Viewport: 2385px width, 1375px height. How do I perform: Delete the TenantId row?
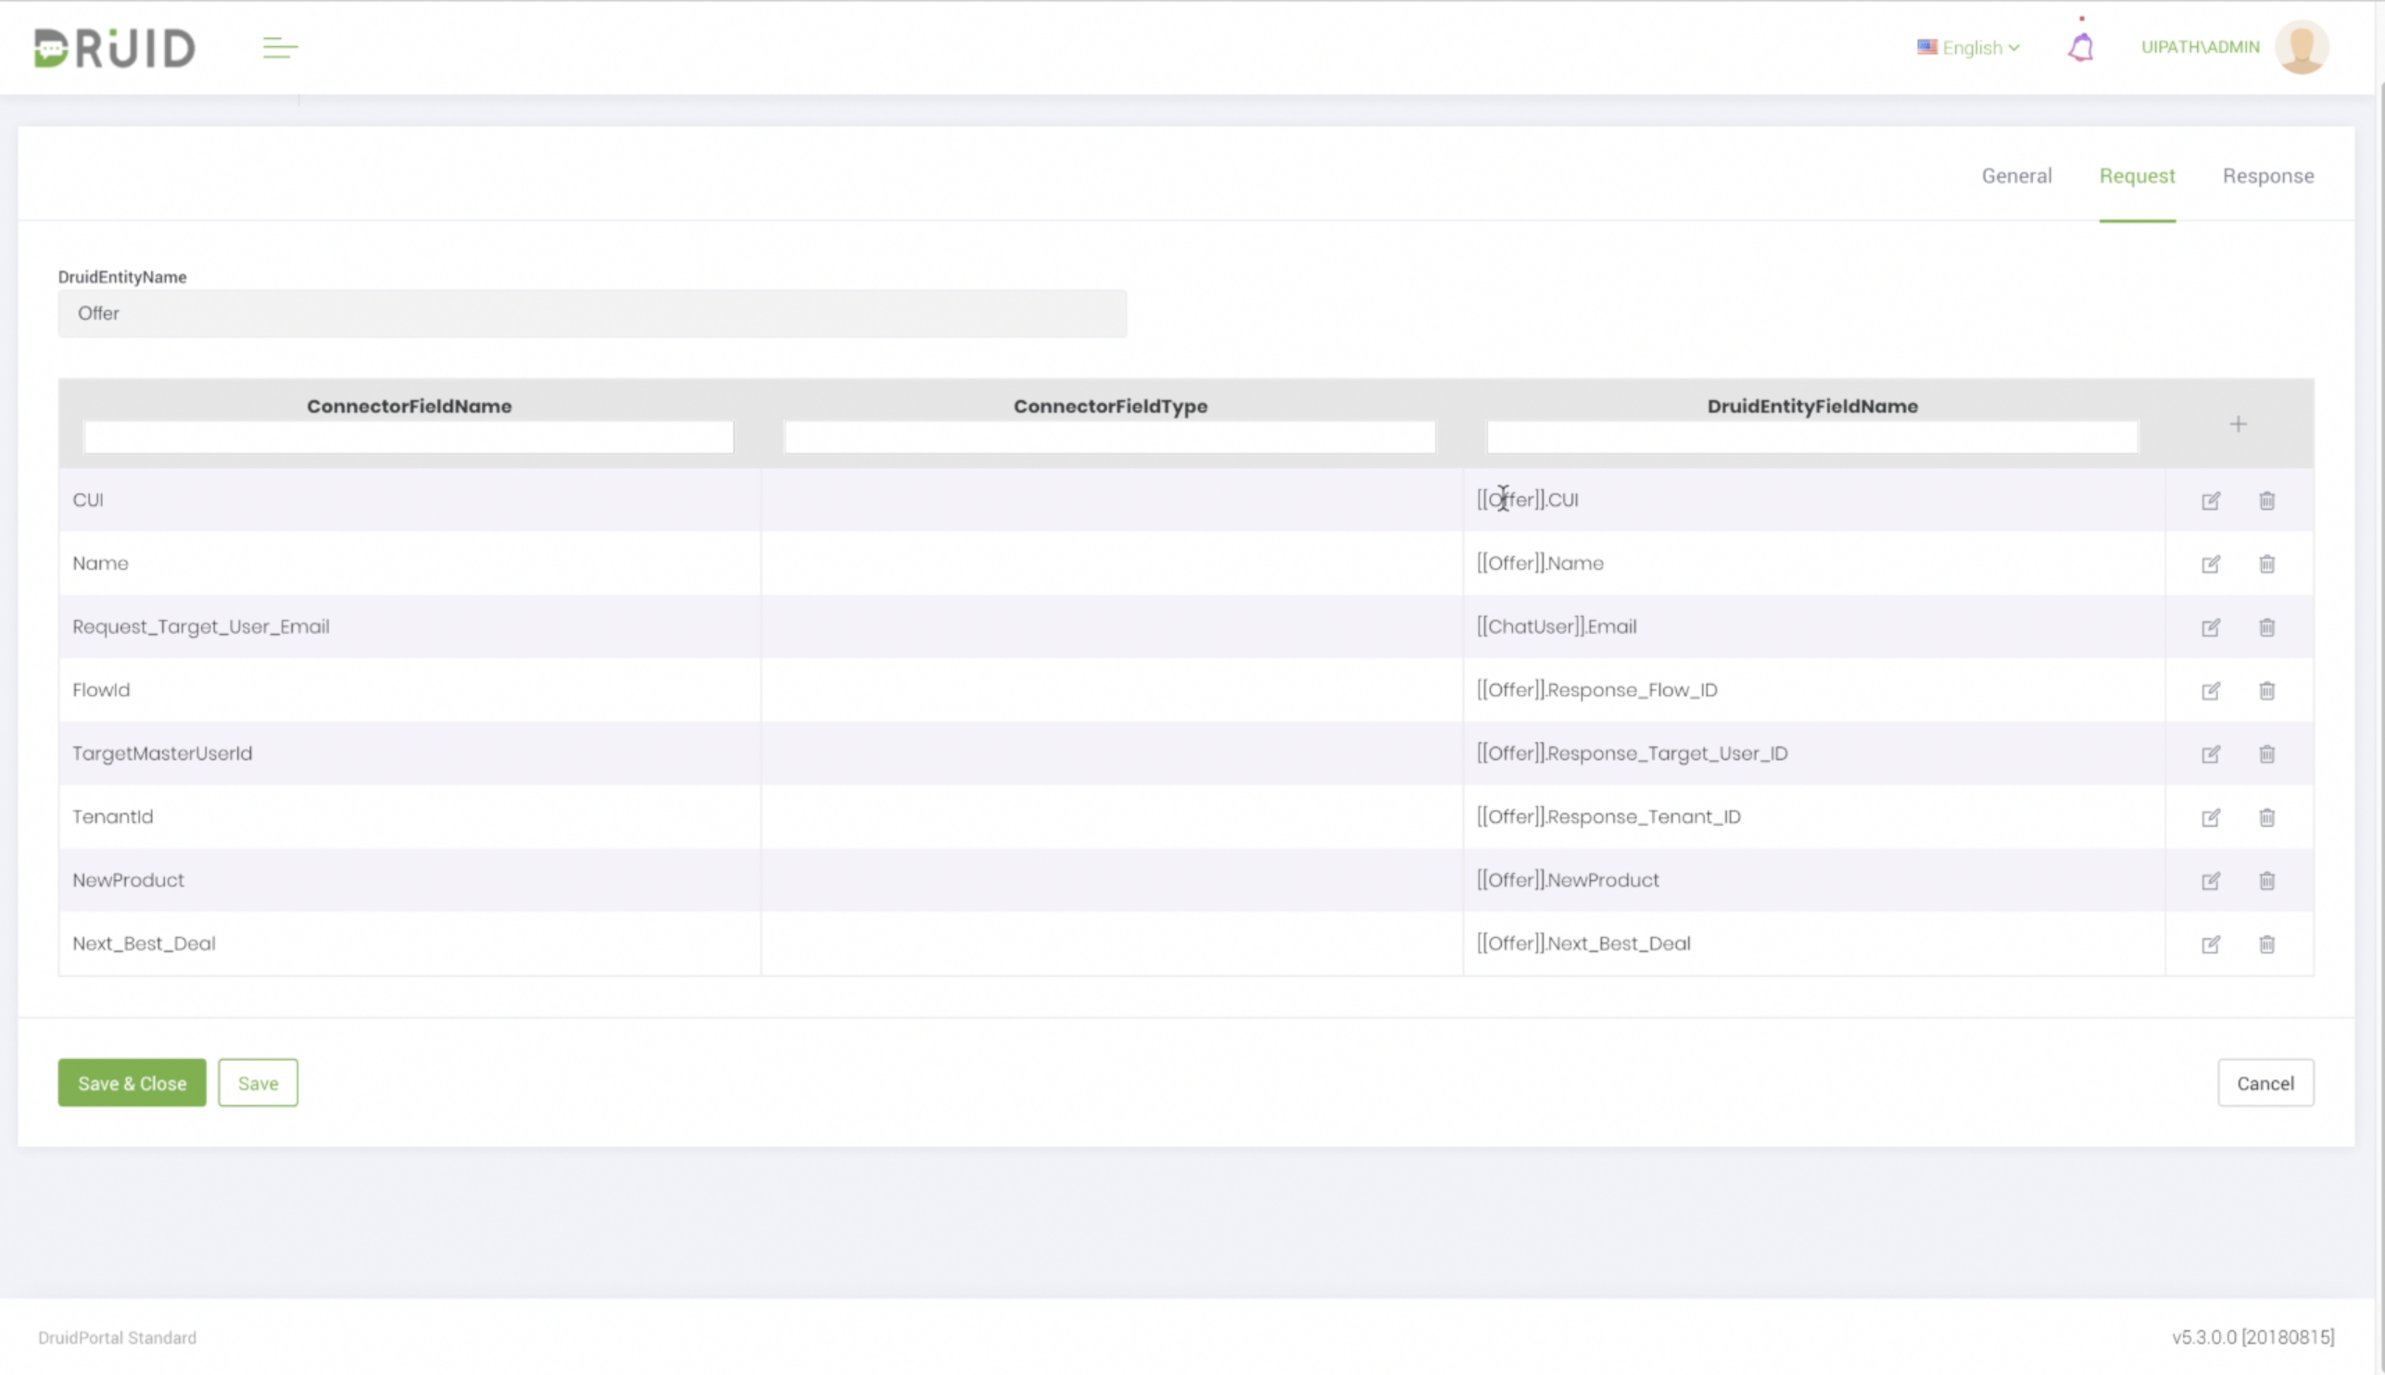[x=2266, y=817]
